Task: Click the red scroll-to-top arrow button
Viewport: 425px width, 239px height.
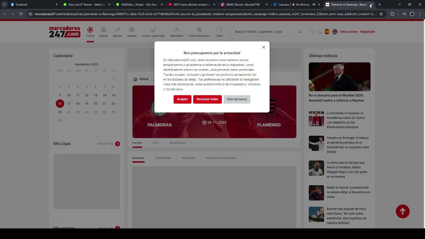Action: (x=402, y=211)
